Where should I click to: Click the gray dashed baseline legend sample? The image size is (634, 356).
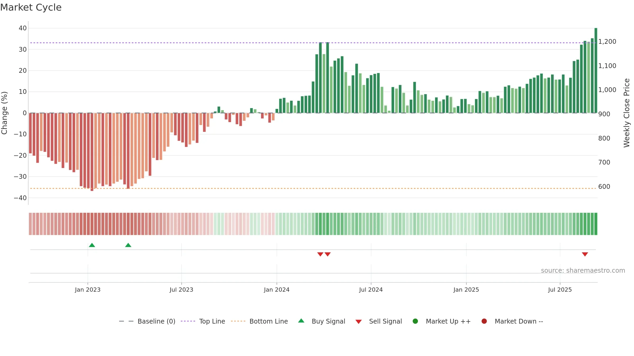126,321
